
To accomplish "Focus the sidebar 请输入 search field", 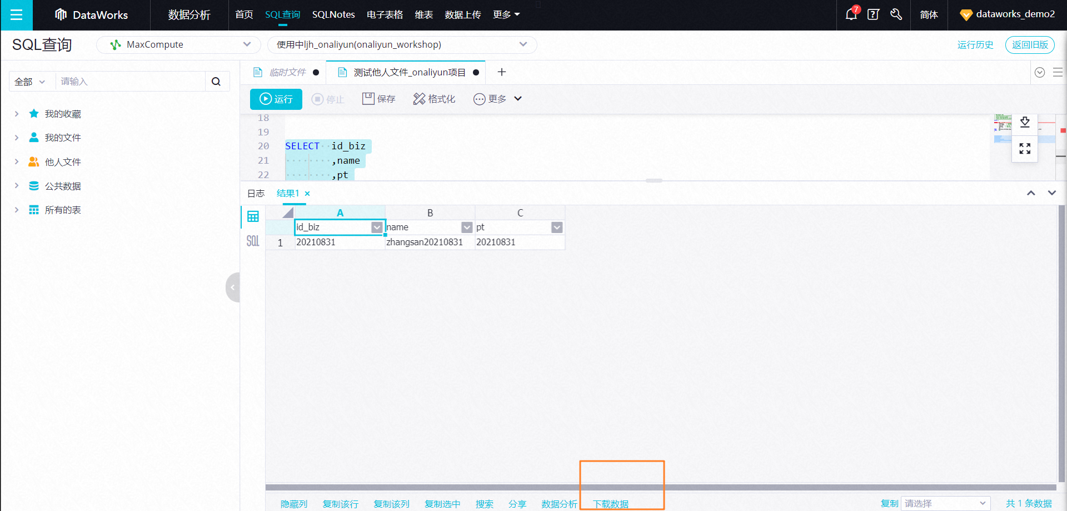I will [130, 82].
